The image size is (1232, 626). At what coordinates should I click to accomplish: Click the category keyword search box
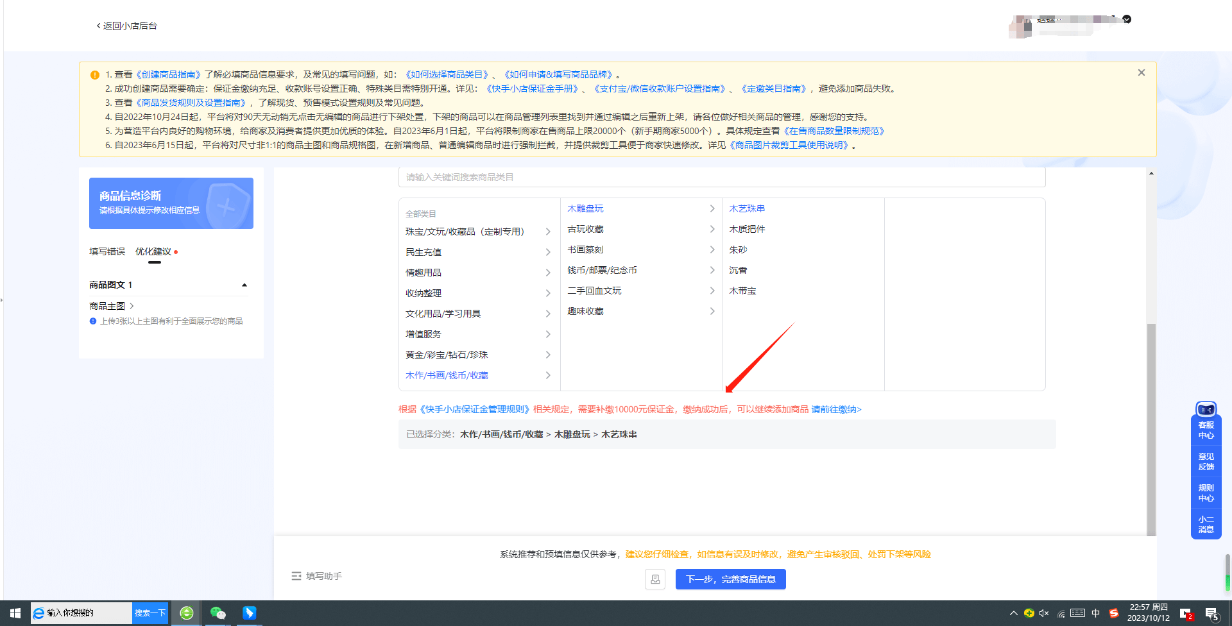722,176
